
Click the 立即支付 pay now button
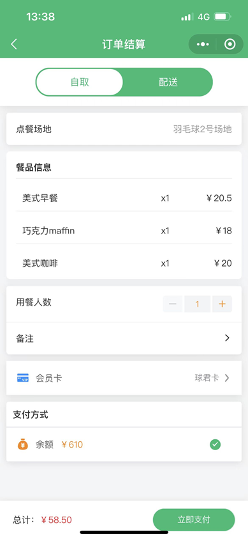pyautogui.click(x=194, y=519)
